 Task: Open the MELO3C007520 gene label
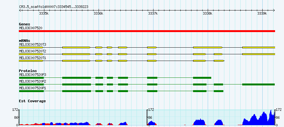[31, 28]
